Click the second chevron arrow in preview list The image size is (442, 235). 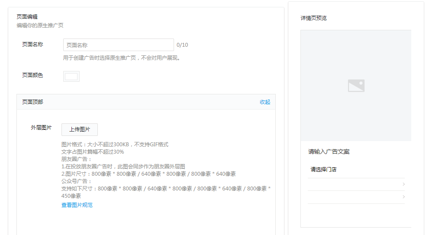pos(403,197)
